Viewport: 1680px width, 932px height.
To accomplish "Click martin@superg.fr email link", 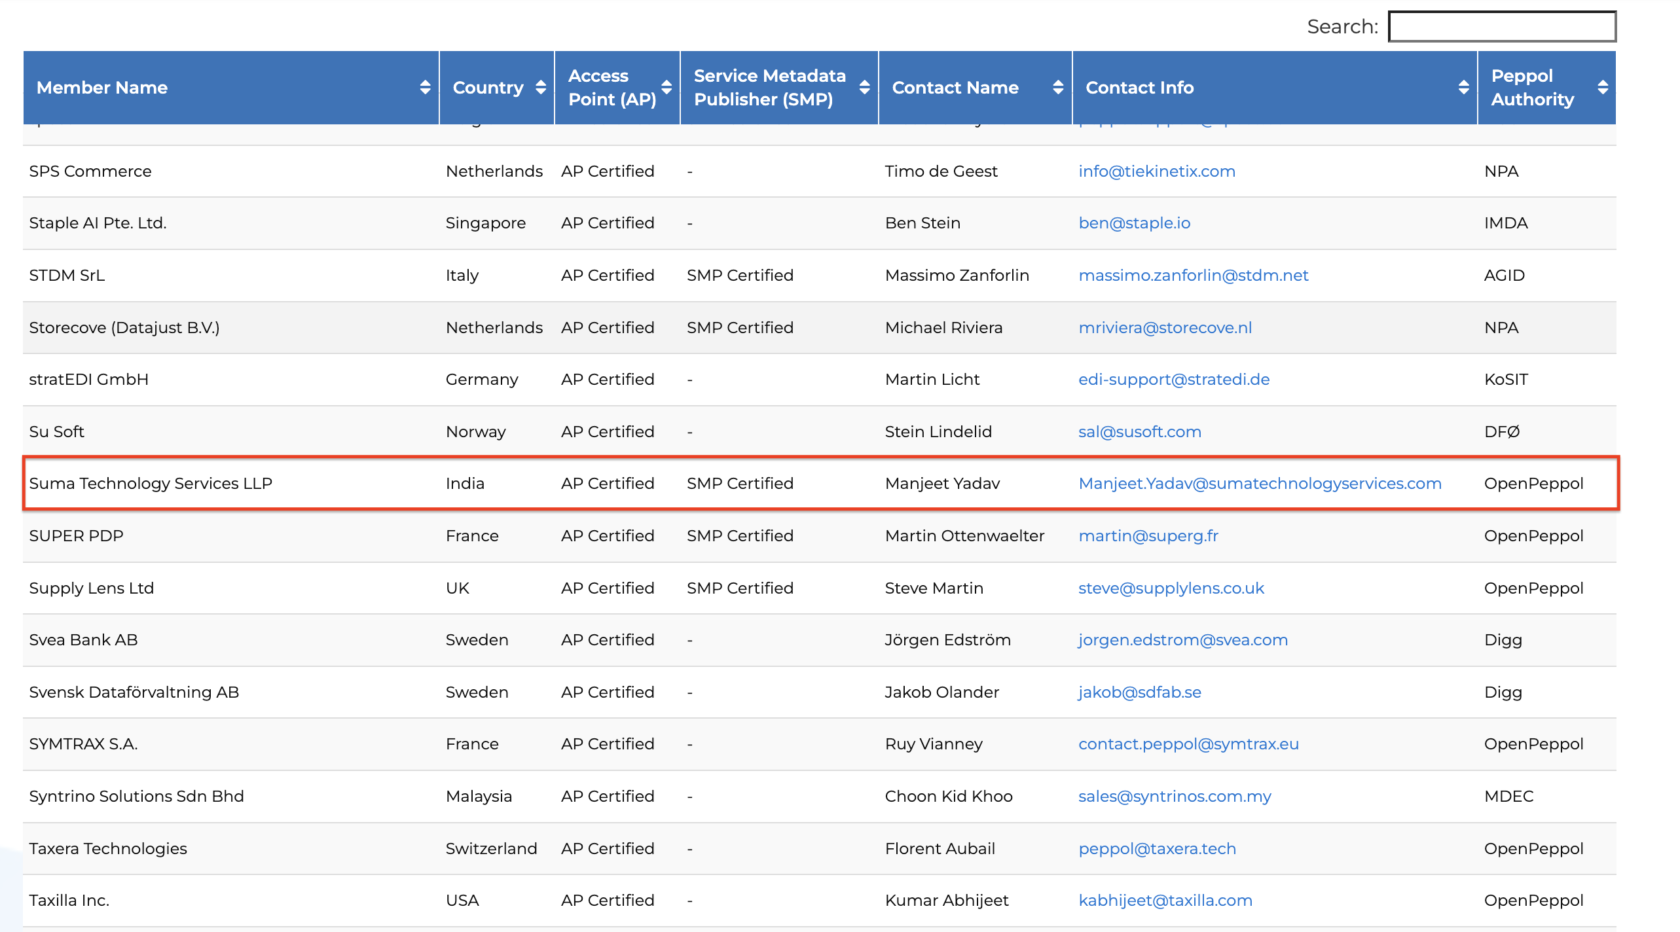I will tap(1148, 535).
